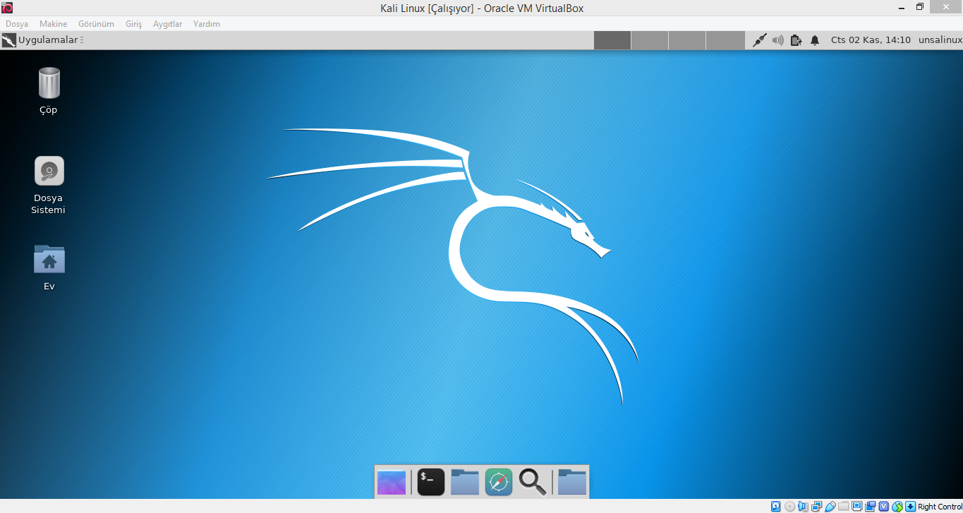This screenshot has width=963, height=513.
Task: Minimize the VirtualBox window
Action: point(902,7)
